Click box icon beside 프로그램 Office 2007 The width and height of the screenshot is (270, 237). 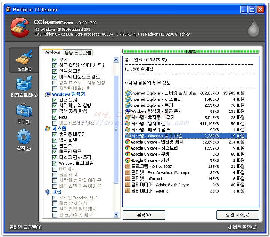point(127,166)
